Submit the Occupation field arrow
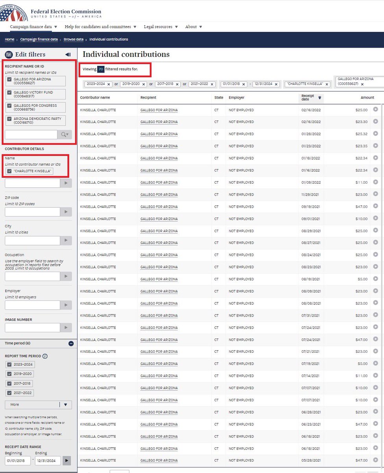This screenshot has height=473, width=384. [66, 276]
